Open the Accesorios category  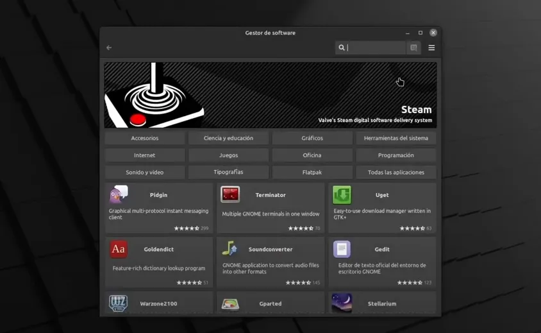point(145,138)
